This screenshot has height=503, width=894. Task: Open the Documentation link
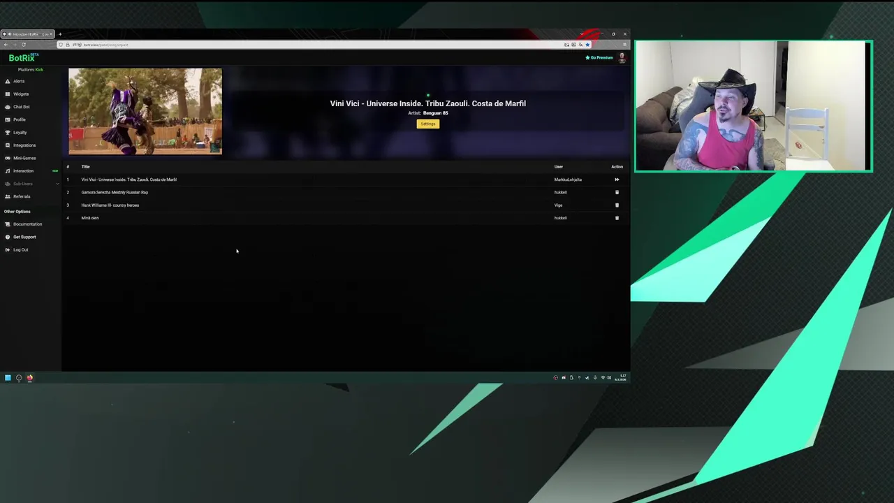coord(27,224)
